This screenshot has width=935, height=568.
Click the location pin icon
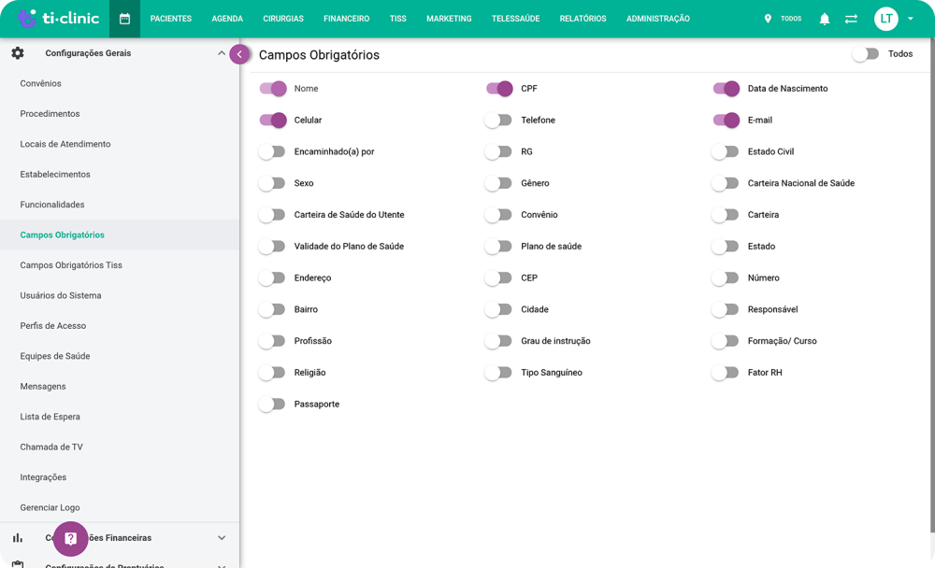coord(768,19)
